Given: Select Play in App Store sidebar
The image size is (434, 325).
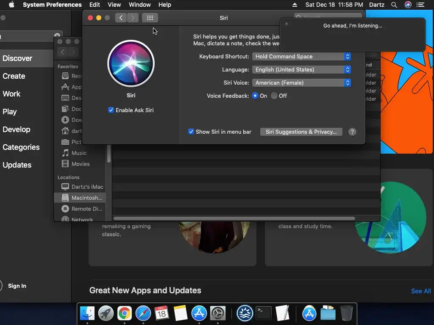Looking at the screenshot, I should [10, 112].
